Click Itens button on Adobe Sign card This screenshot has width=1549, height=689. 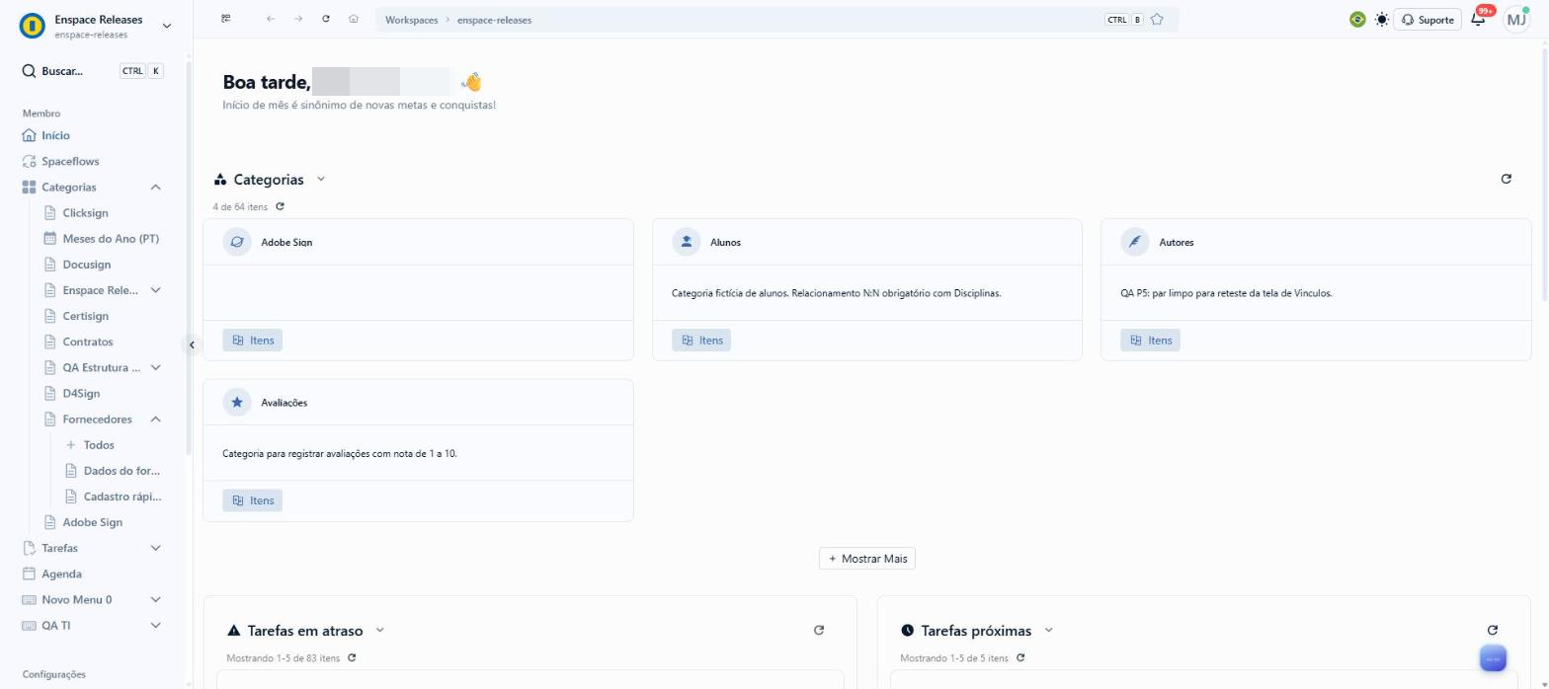pyautogui.click(x=252, y=340)
